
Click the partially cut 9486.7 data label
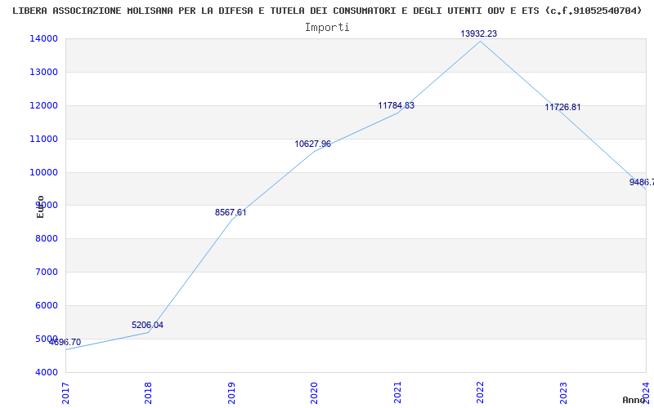point(642,182)
